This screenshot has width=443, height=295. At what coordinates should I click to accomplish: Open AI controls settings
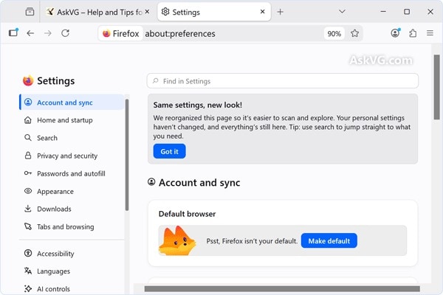pos(72,289)
